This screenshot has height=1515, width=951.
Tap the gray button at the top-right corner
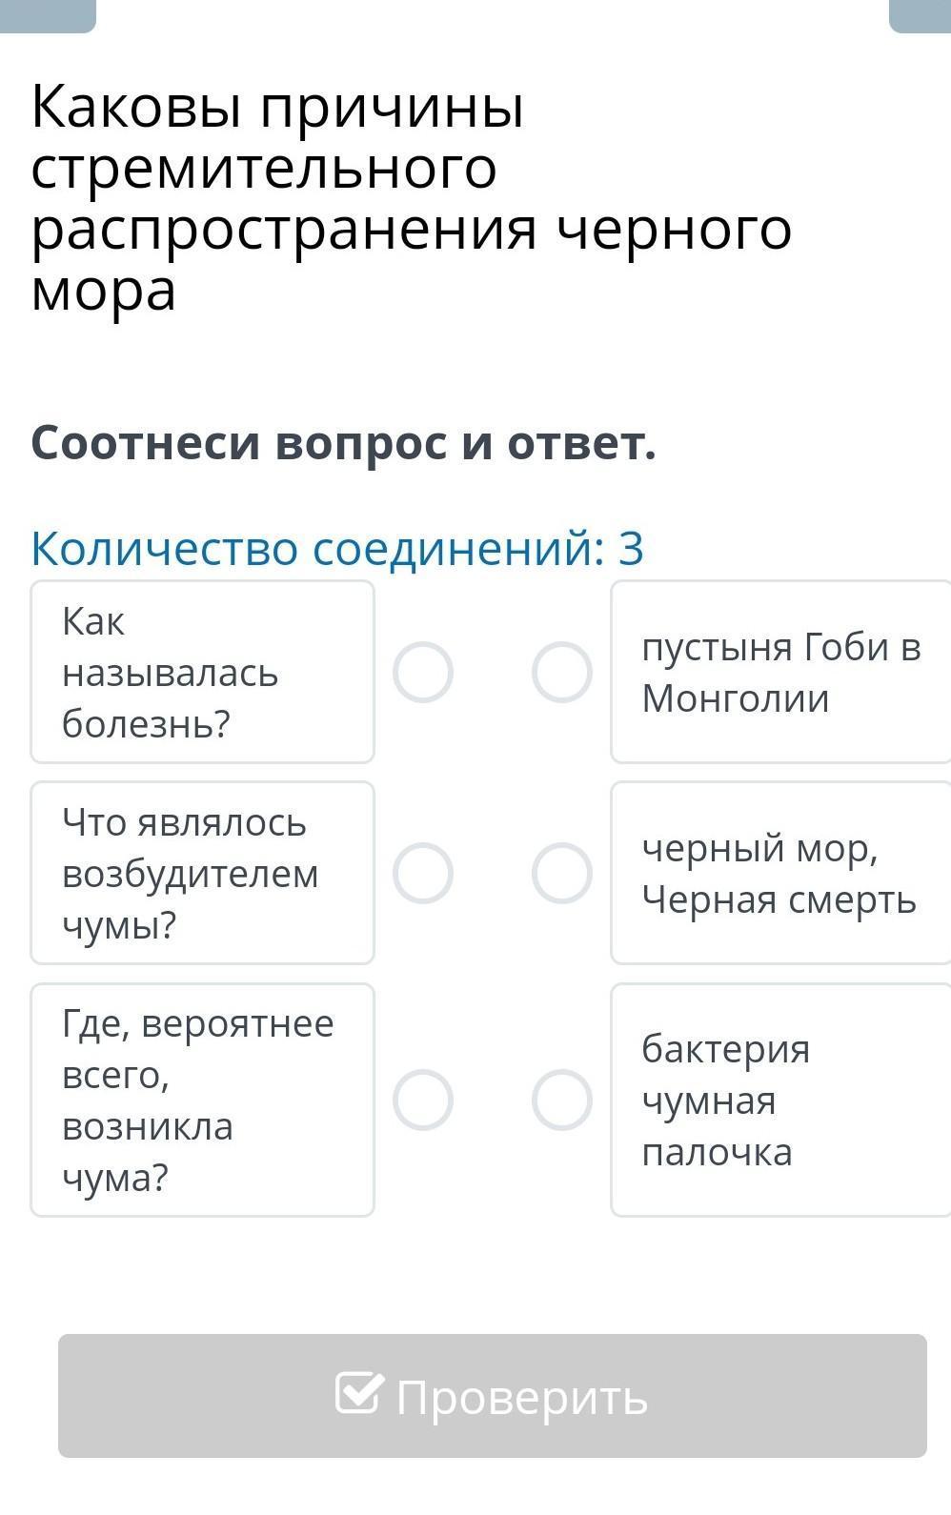point(920,14)
